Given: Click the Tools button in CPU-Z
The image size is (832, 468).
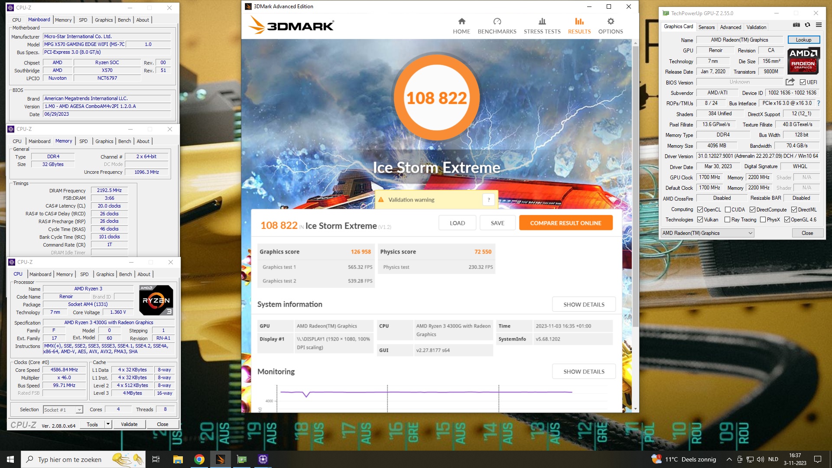Looking at the screenshot, I should coord(92,424).
